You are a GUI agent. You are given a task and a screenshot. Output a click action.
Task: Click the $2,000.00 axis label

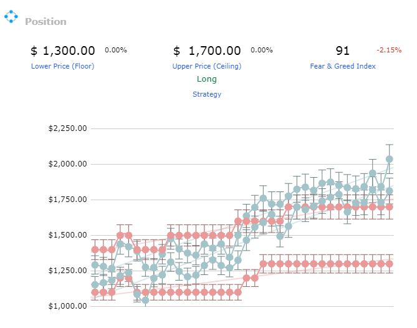click(x=67, y=164)
